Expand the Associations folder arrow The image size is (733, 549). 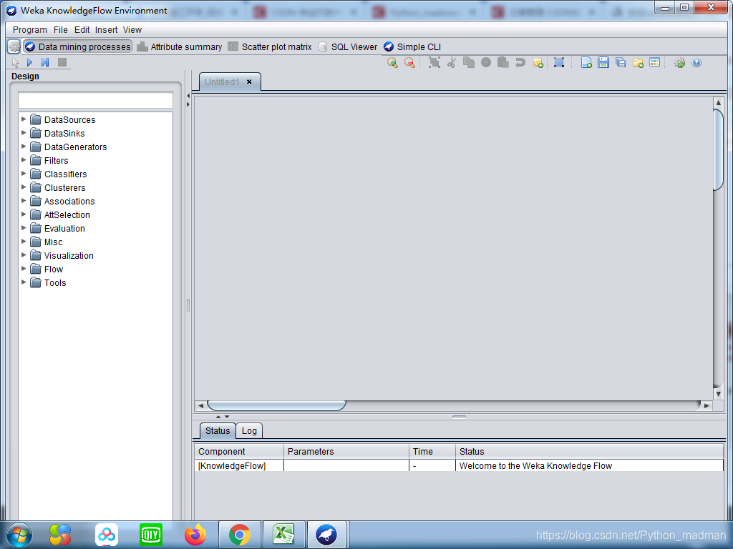[x=24, y=200]
